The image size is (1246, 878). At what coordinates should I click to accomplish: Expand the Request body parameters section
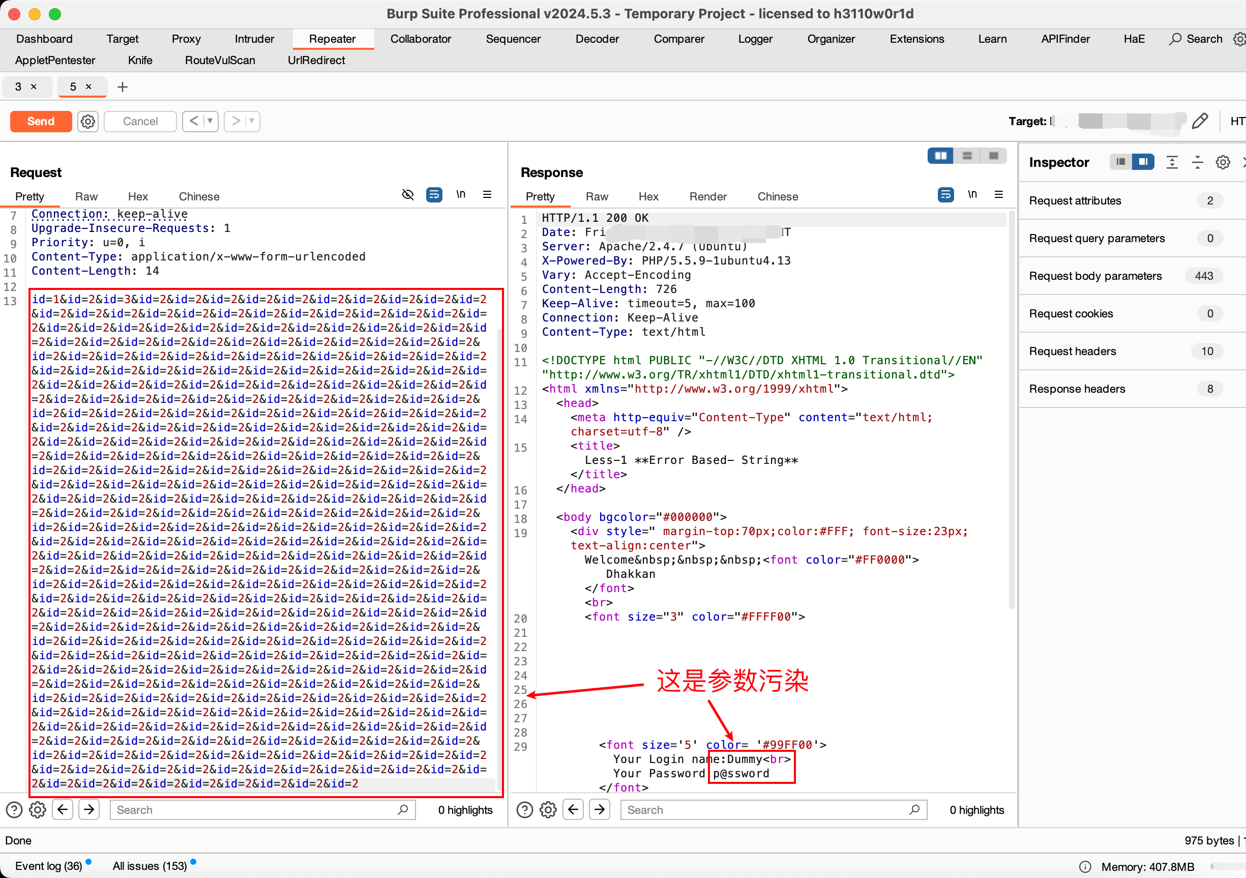click(x=1095, y=276)
